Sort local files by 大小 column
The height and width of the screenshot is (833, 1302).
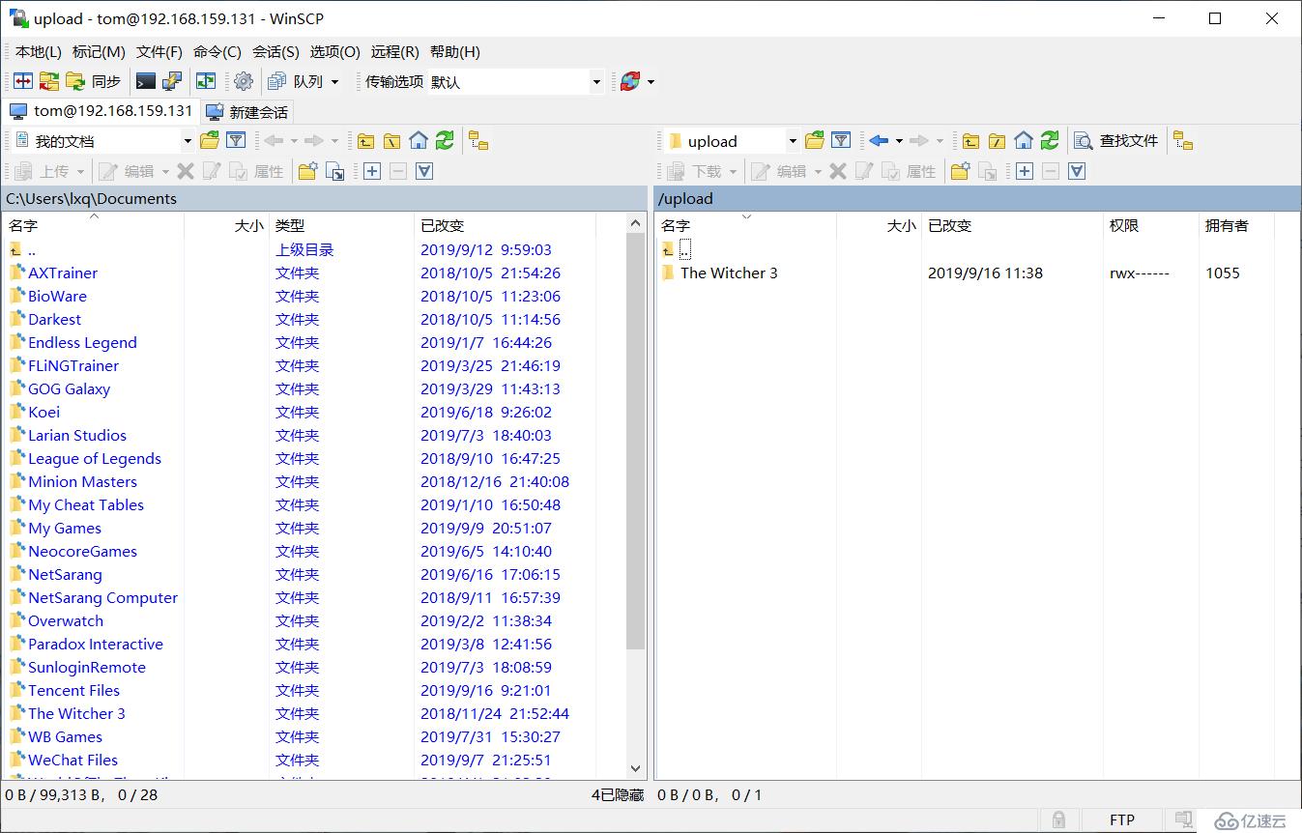coord(226,225)
